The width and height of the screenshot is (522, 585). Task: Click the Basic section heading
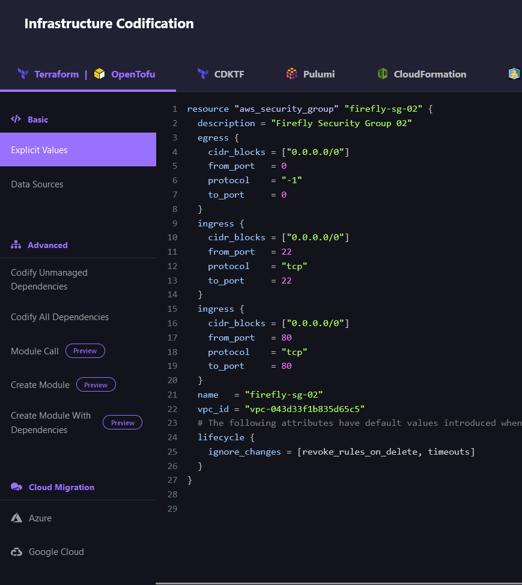tap(38, 120)
